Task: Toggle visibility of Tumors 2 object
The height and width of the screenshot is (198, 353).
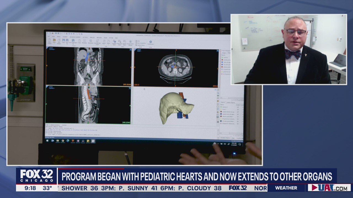Action: [238, 107]
